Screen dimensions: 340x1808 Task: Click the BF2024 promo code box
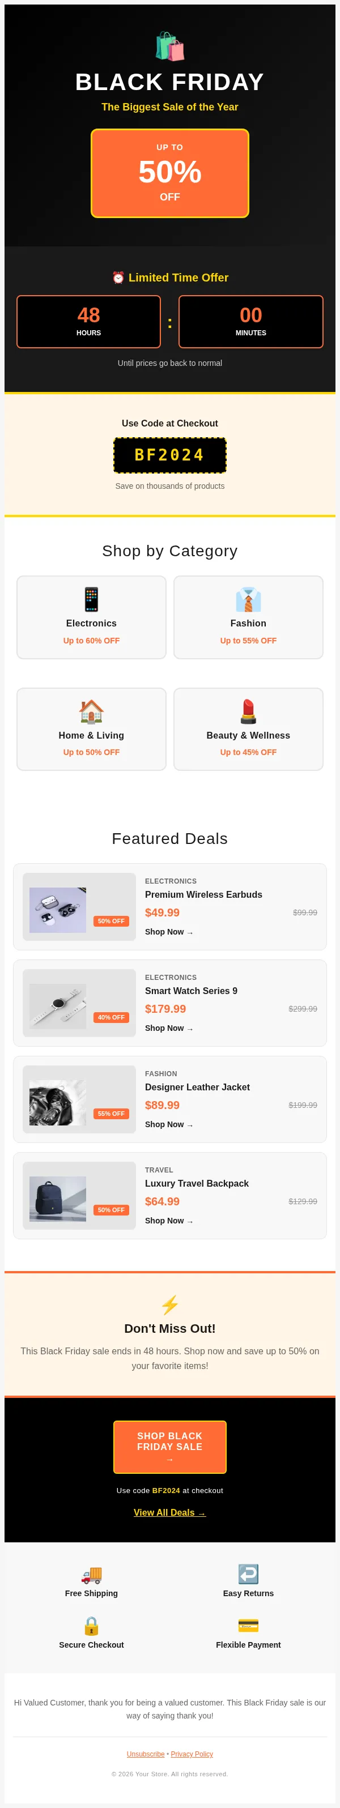coord(169,455)
